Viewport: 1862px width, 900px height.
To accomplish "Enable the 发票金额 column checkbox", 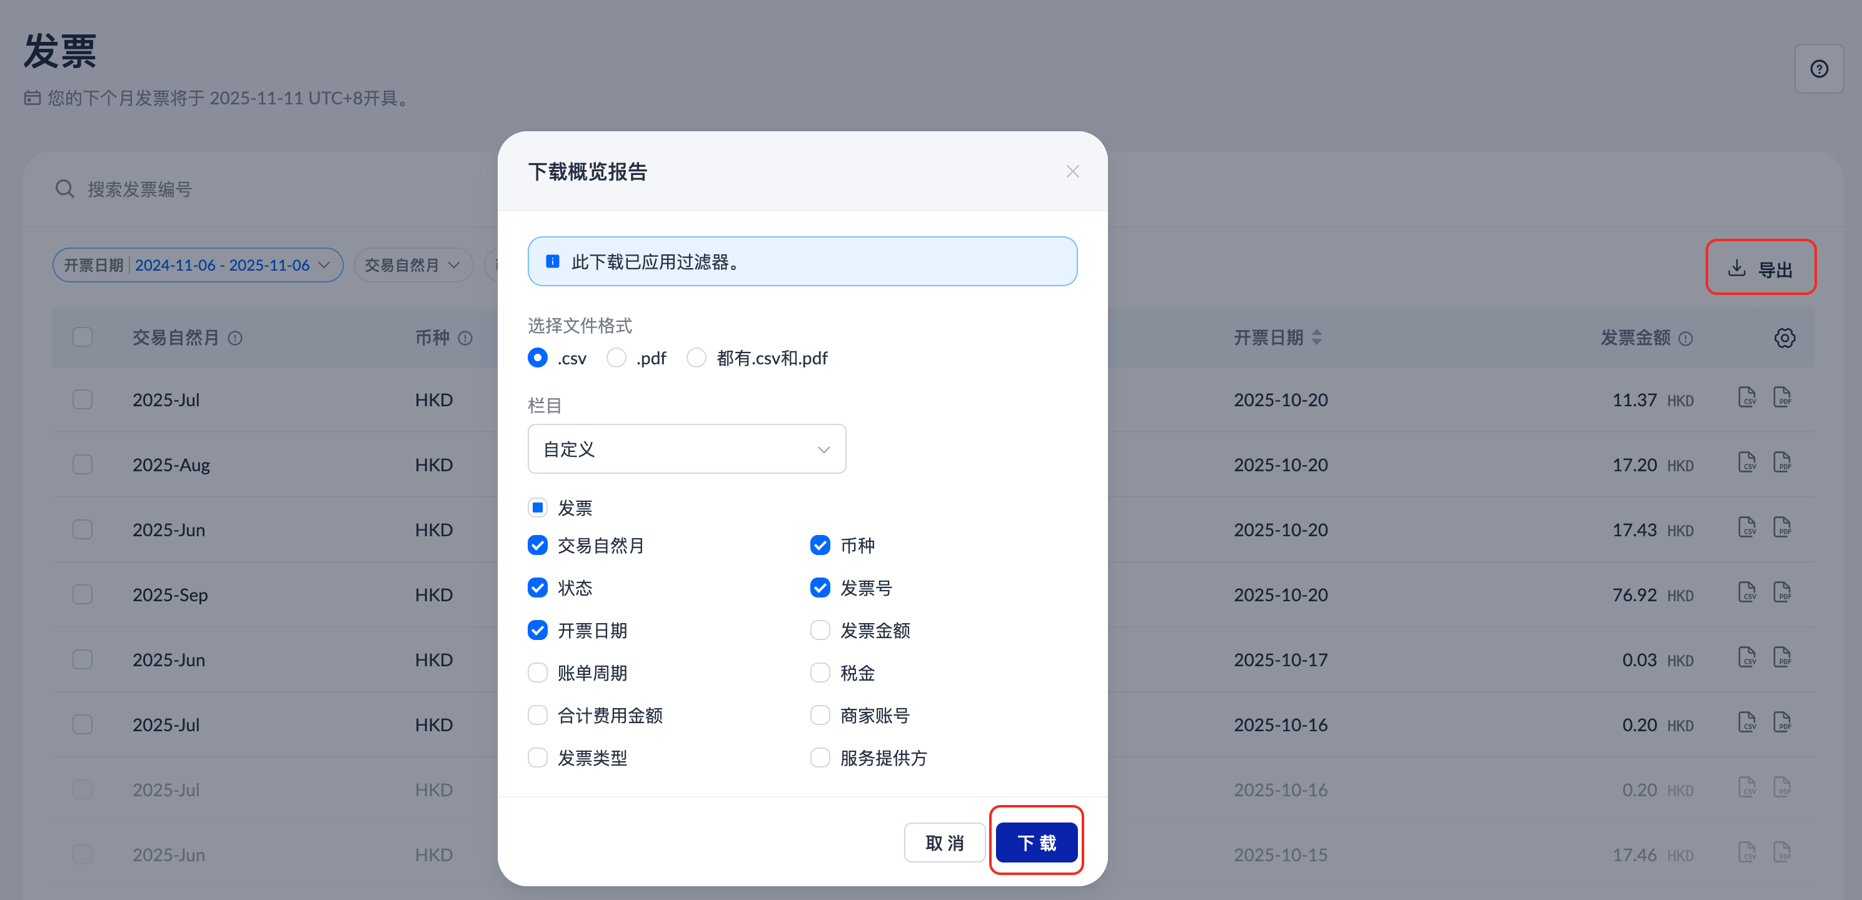I will [x=820, y=630].
